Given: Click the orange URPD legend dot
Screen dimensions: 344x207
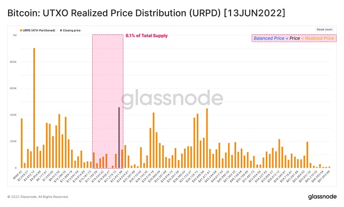Looking at the screenshot, I should (x=21, y=30).
